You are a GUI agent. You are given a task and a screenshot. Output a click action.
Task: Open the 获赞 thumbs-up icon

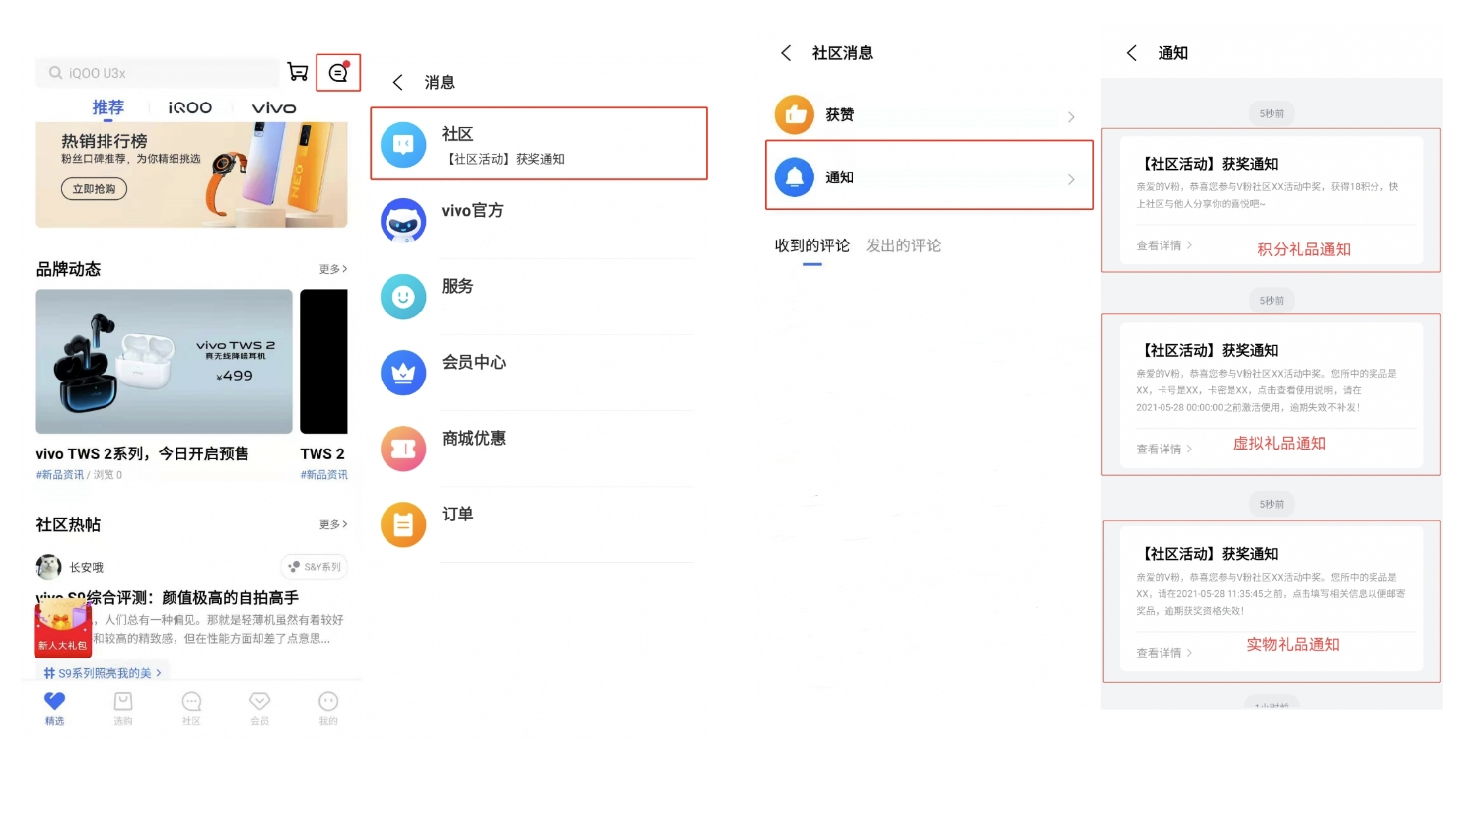[795, 115]
